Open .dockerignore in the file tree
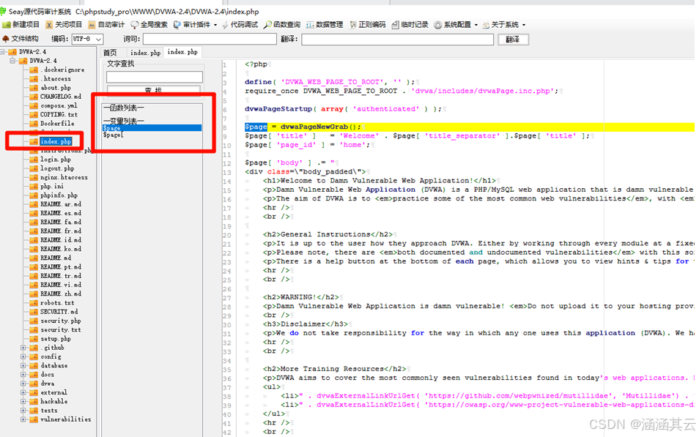 (x=62, y=70)
